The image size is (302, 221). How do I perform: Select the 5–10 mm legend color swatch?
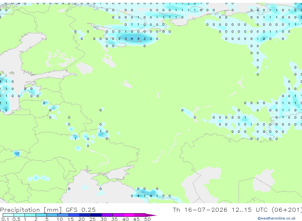click(52, 215)
